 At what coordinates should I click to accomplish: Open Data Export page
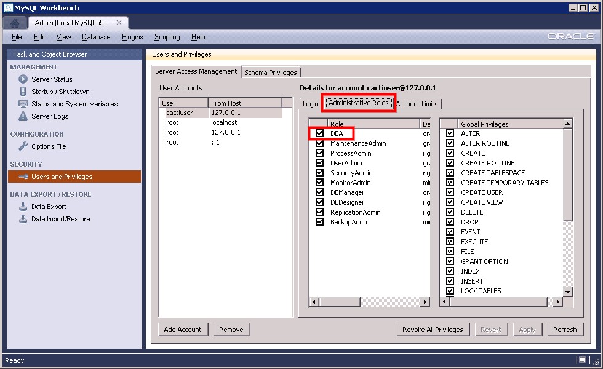49,207
